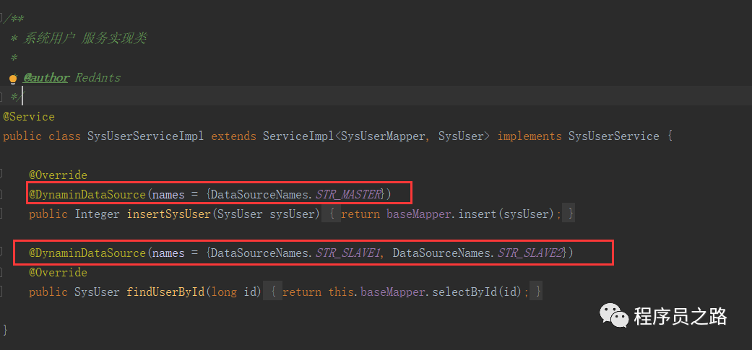The width and height of the screenshot is (752, 350).
Task: Click the @Service annotation
Action: point(29,117)
